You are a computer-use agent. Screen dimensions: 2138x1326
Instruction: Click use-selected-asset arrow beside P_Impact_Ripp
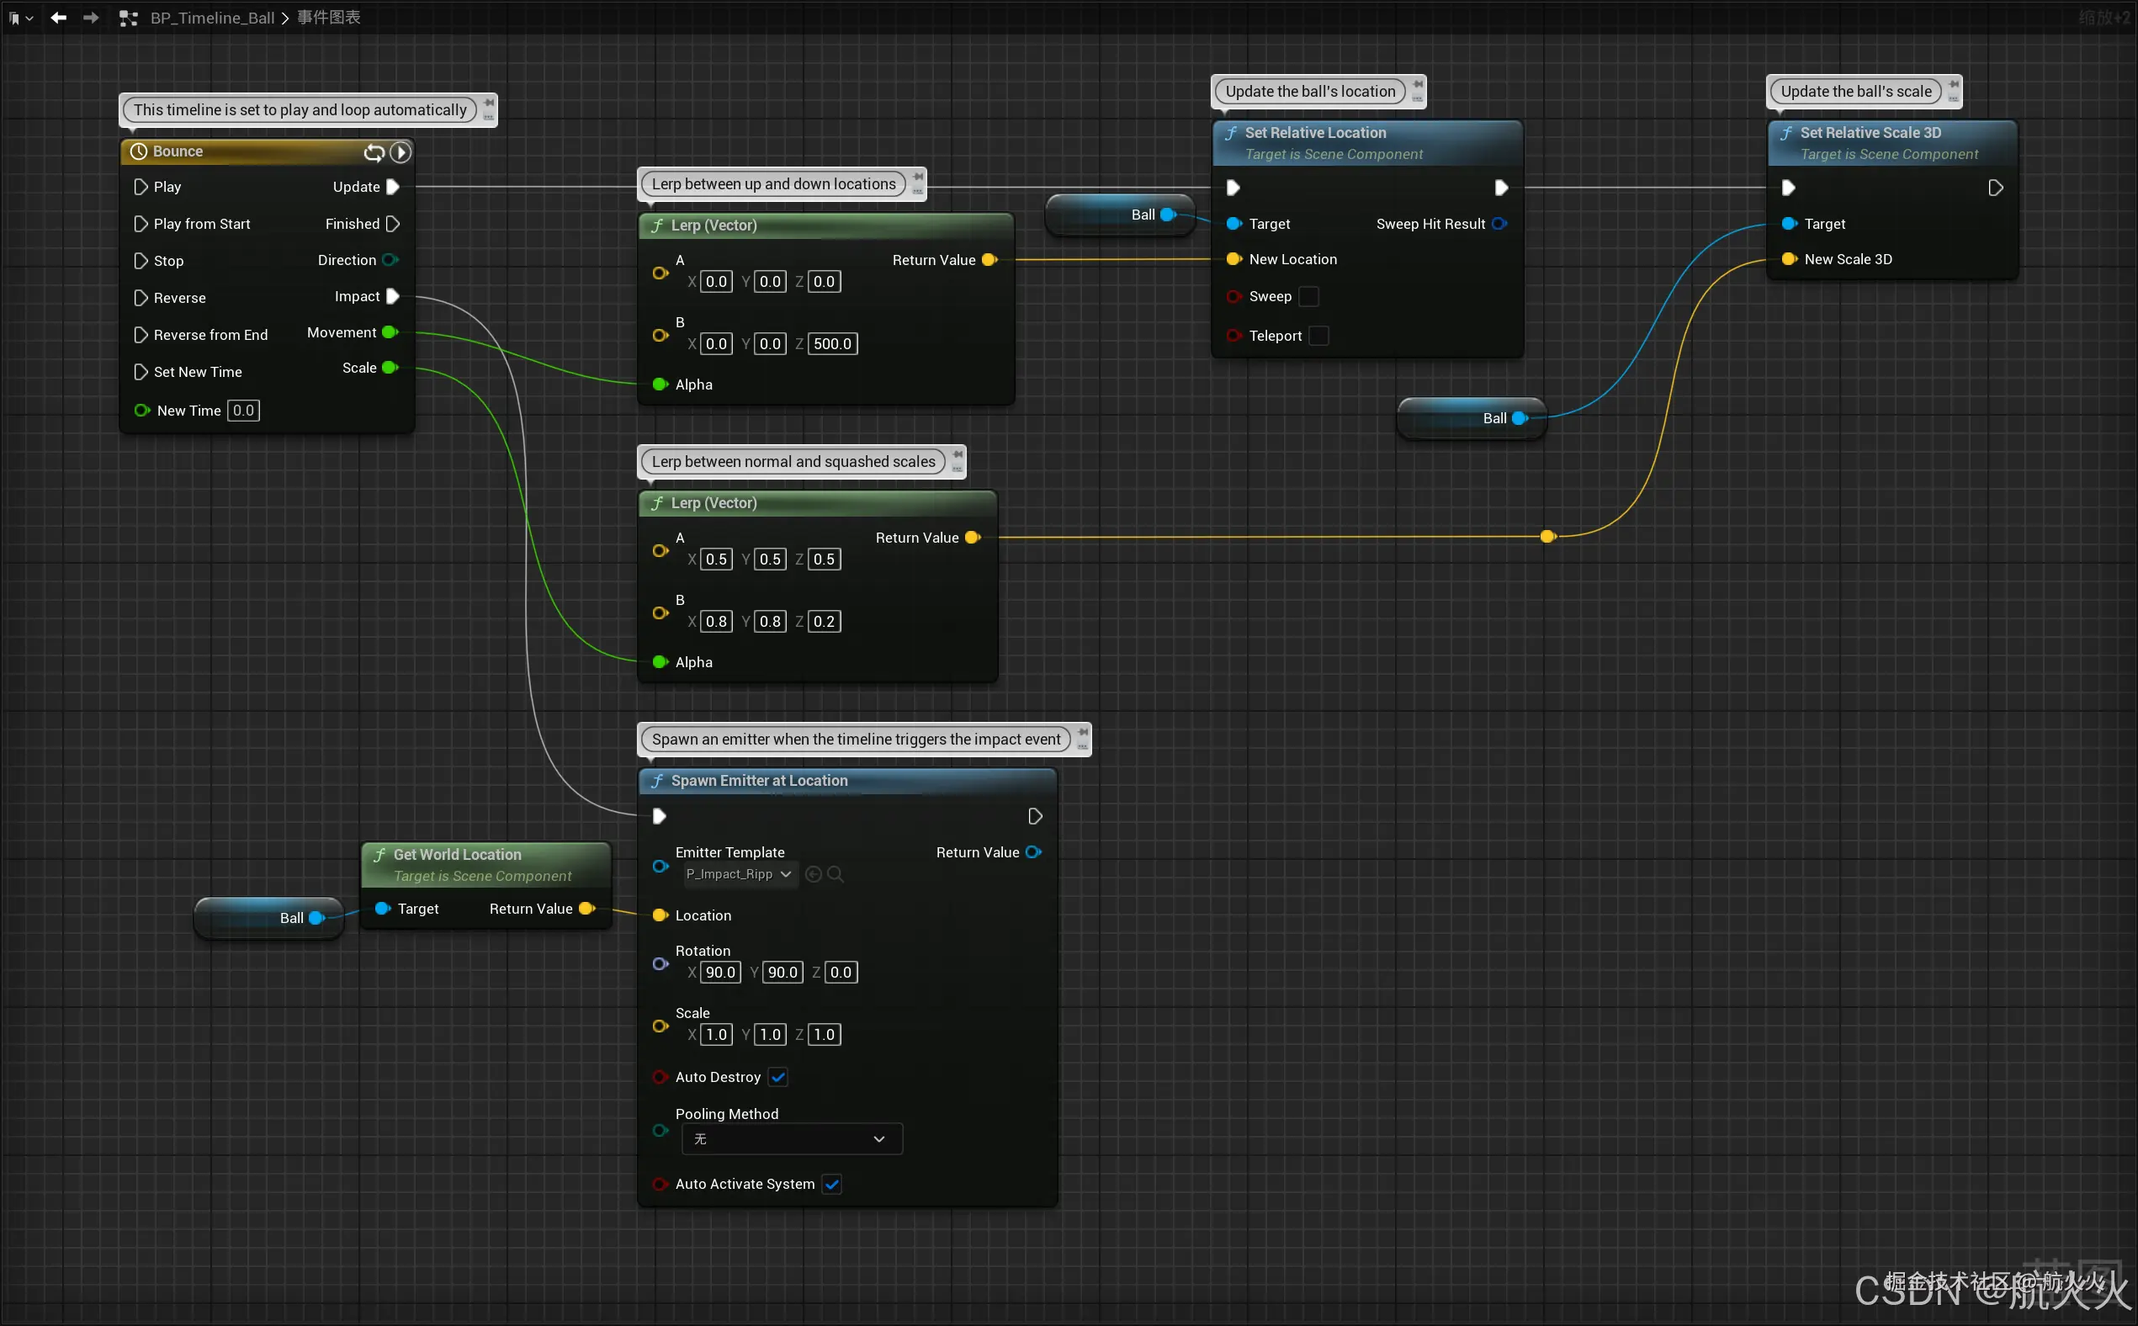813,874
